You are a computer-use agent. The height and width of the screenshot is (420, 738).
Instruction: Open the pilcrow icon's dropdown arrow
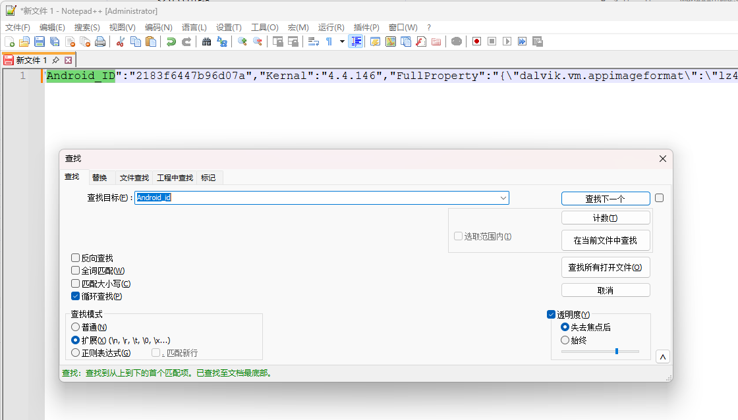point(342,42)
